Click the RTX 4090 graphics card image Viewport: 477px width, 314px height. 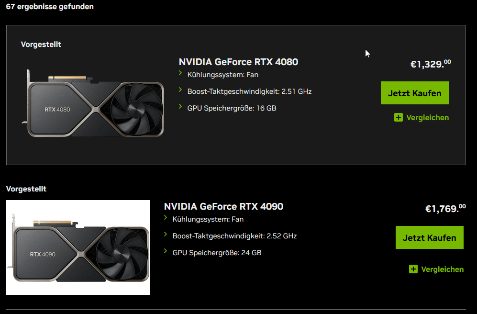click(x=78, y=247)
